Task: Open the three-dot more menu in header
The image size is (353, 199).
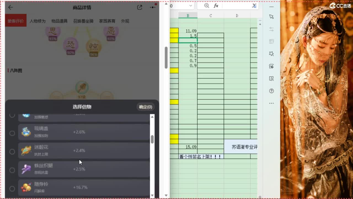Action: (x=153, y=7)
